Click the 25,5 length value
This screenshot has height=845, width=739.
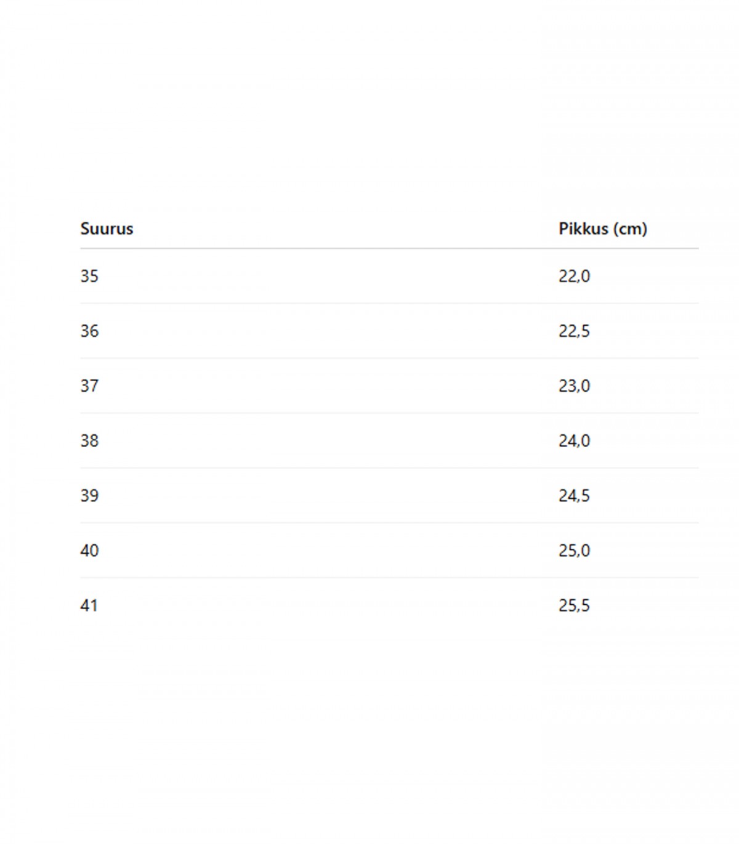coord(574,605)
